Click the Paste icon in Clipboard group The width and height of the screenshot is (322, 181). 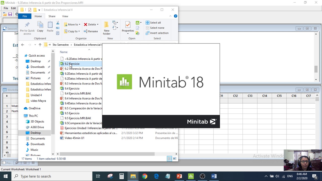pos(50,25)
